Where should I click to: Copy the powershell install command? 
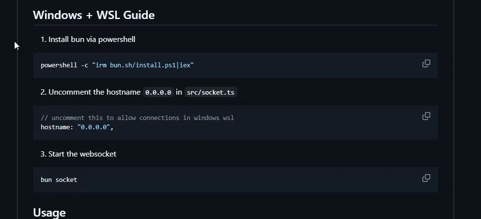click(426, 63)
